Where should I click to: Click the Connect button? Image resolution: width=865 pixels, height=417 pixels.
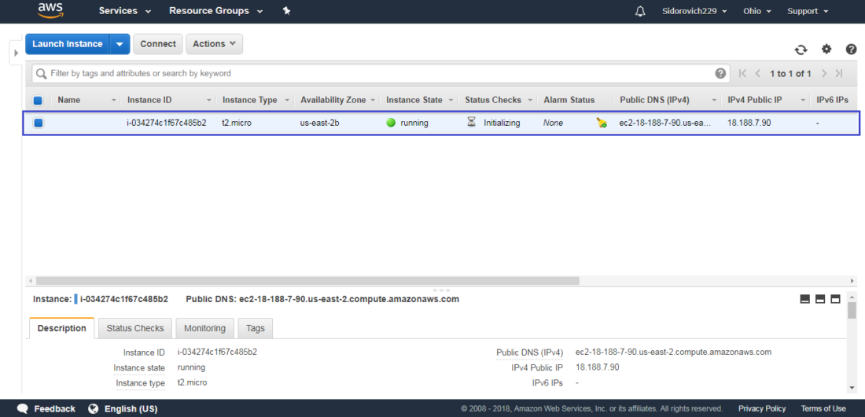(x=158, y=44)
